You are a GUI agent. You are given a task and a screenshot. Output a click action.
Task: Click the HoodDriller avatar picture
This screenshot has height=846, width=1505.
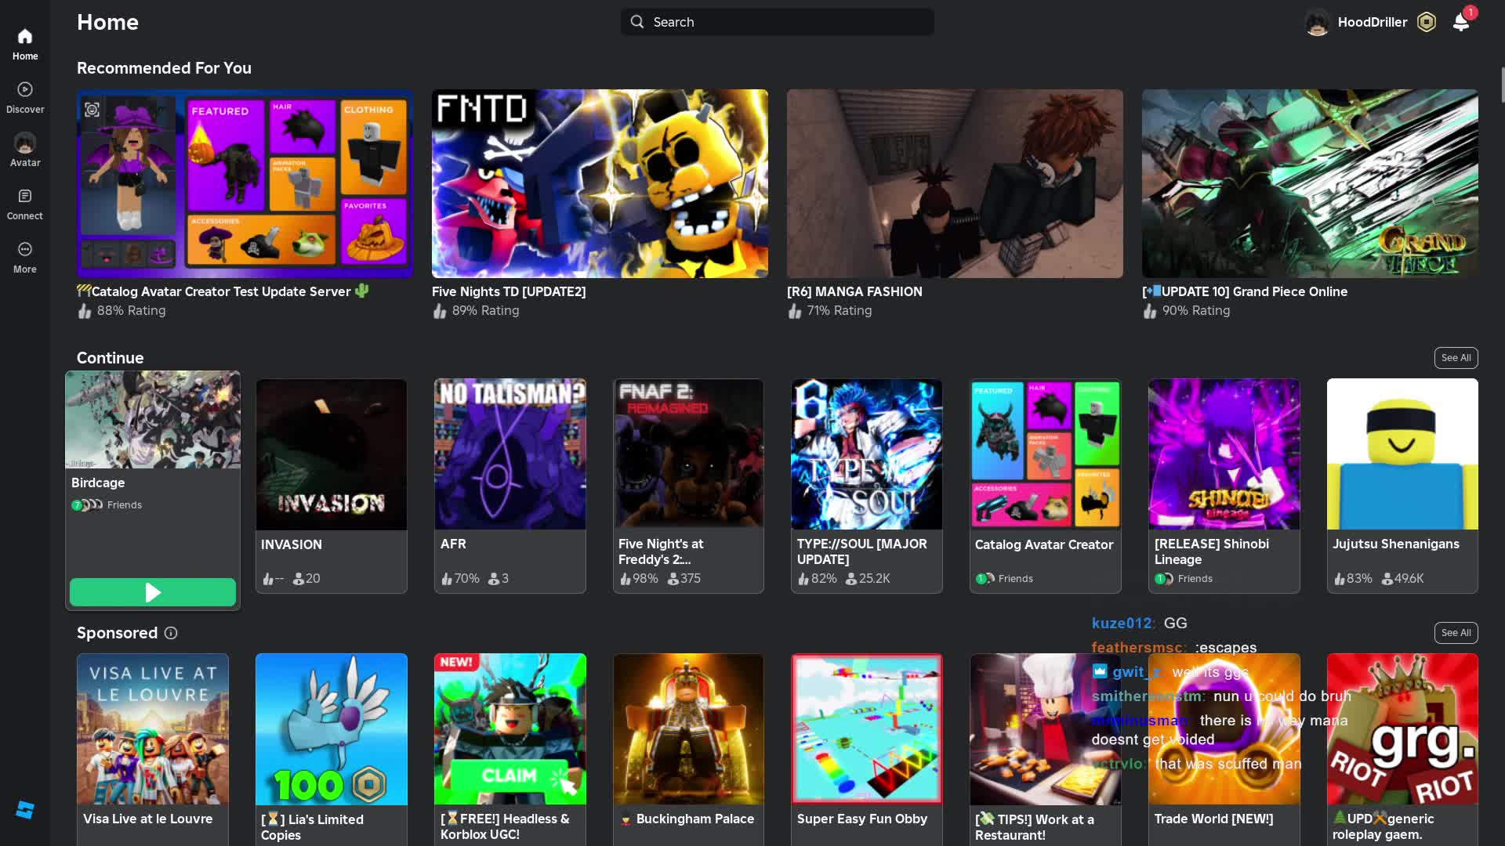1318,22
